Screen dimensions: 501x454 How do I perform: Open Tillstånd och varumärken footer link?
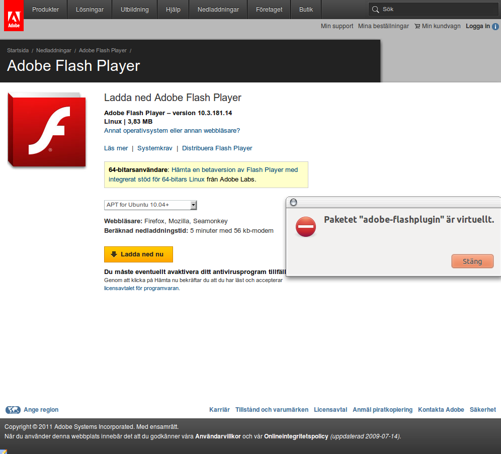[x=272, y=410]
